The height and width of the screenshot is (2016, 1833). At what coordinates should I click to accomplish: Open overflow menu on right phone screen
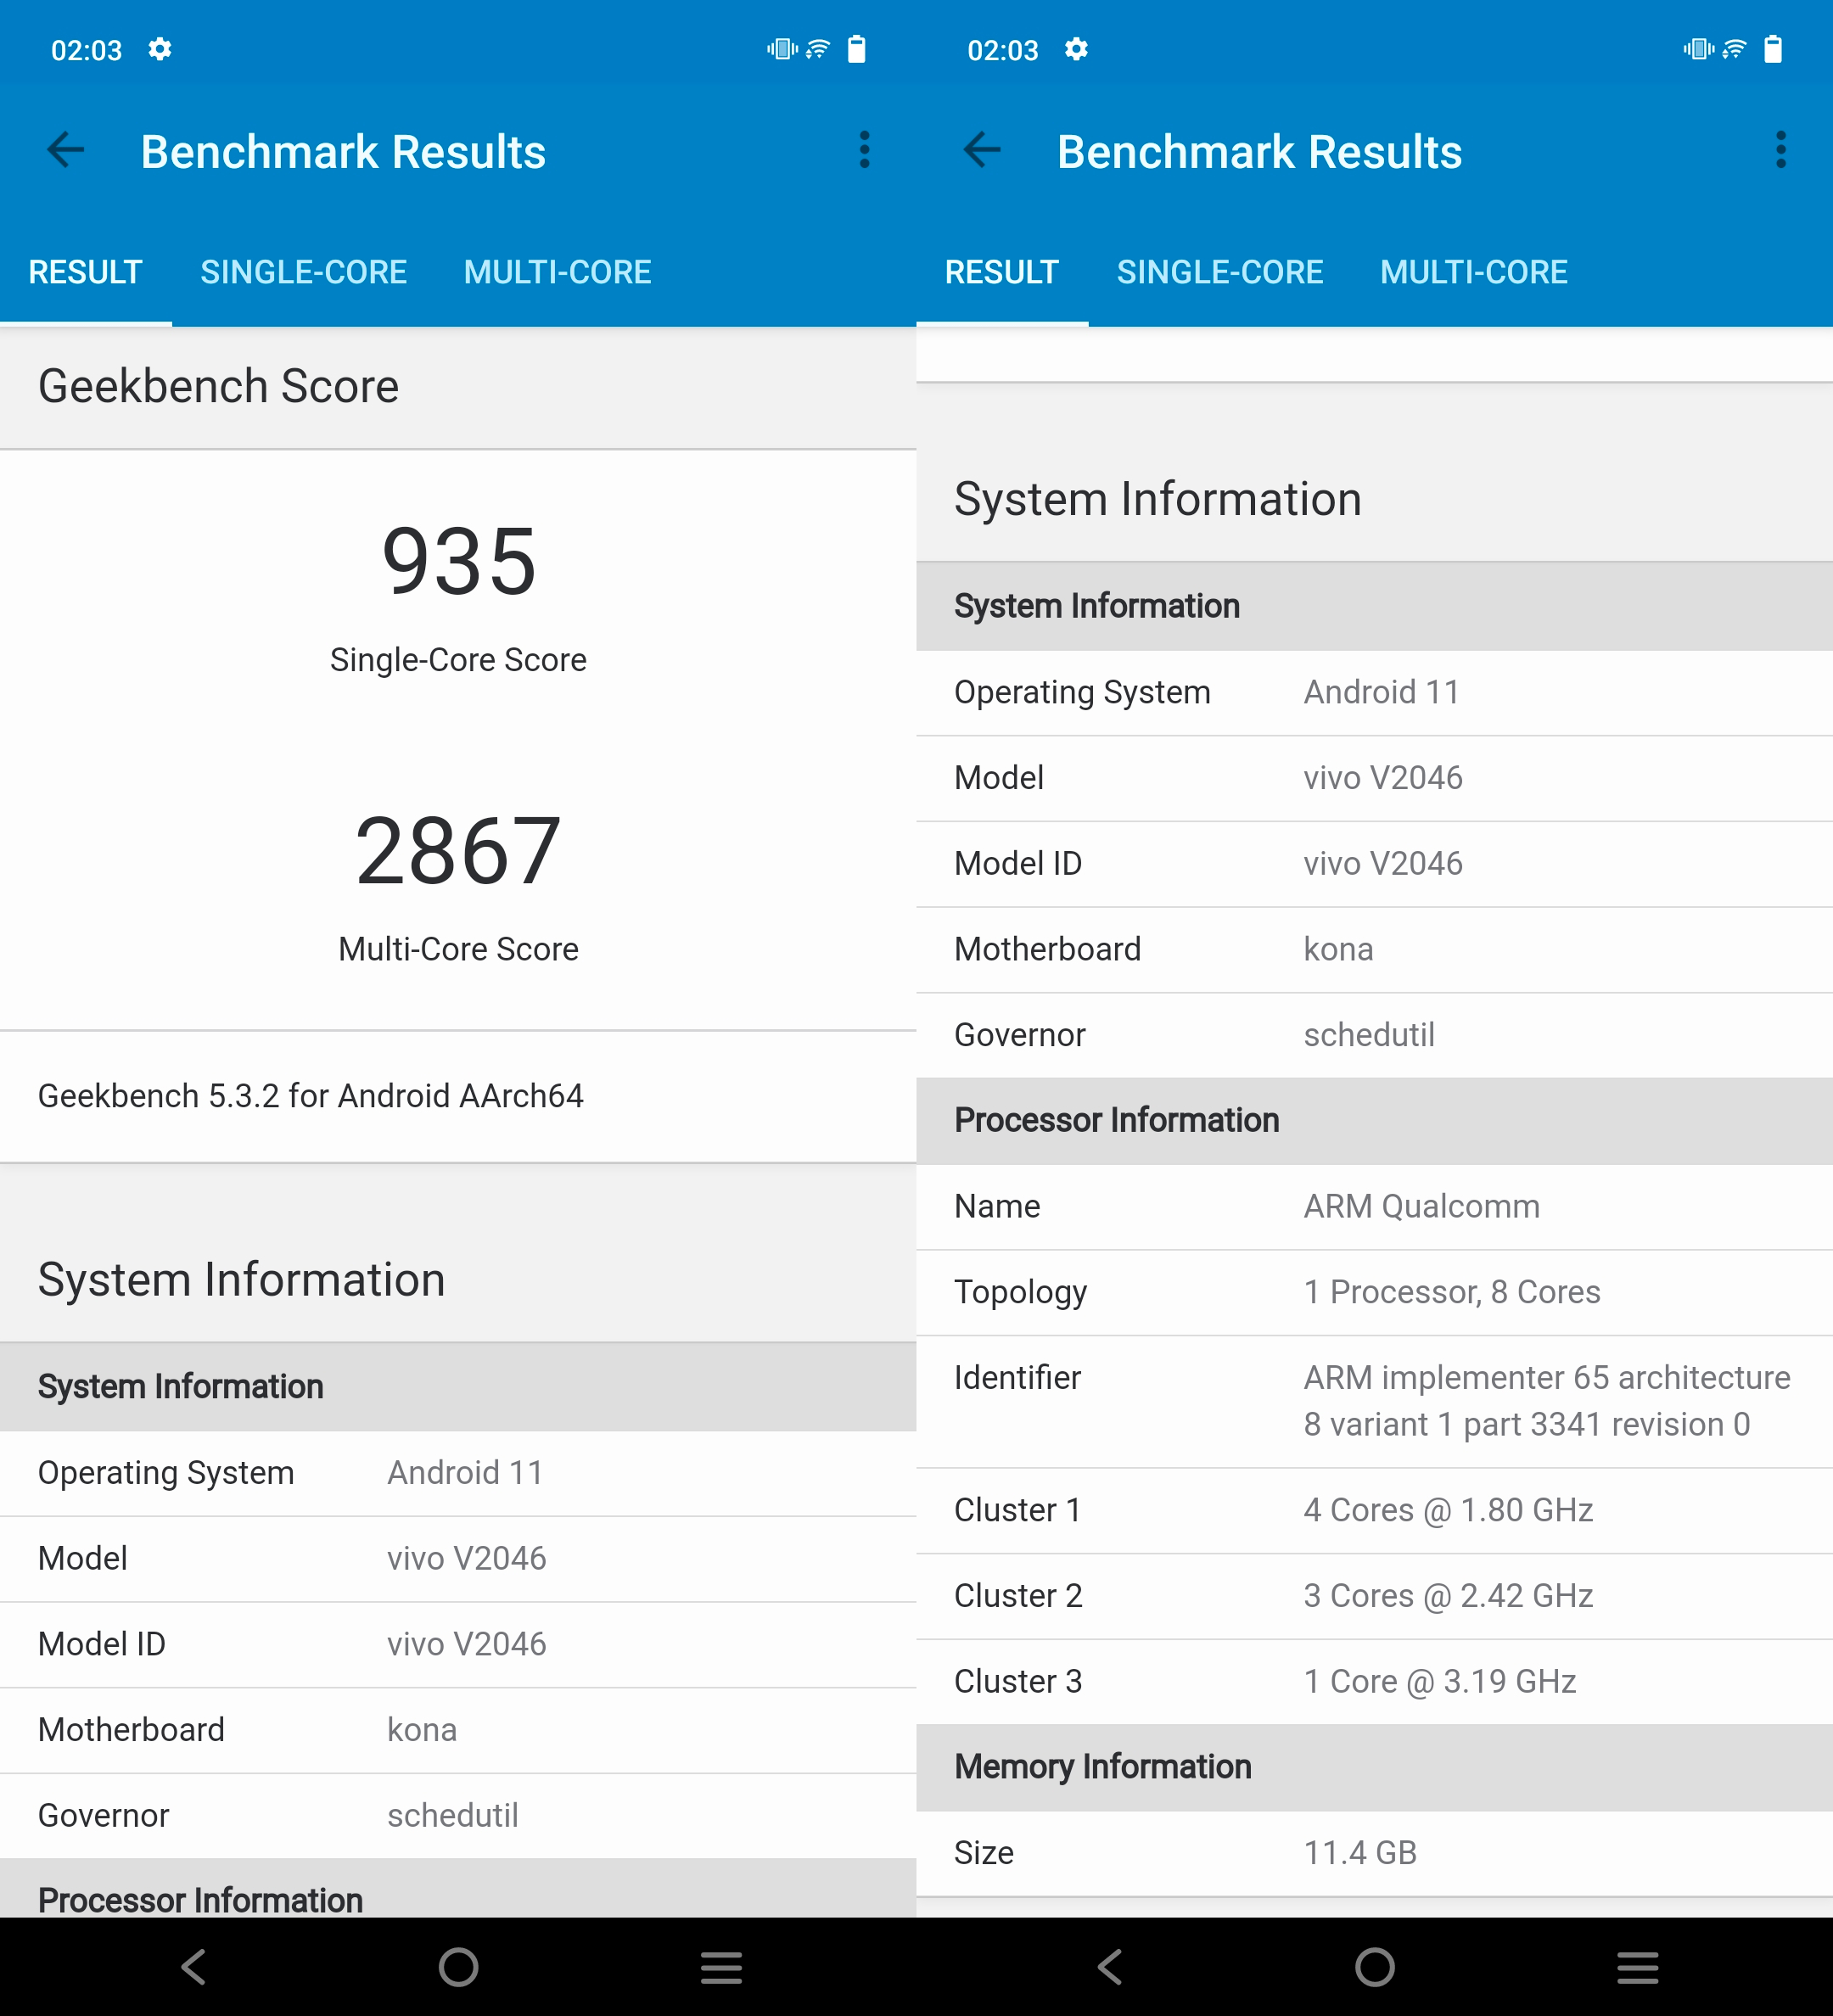point(1781,150)
